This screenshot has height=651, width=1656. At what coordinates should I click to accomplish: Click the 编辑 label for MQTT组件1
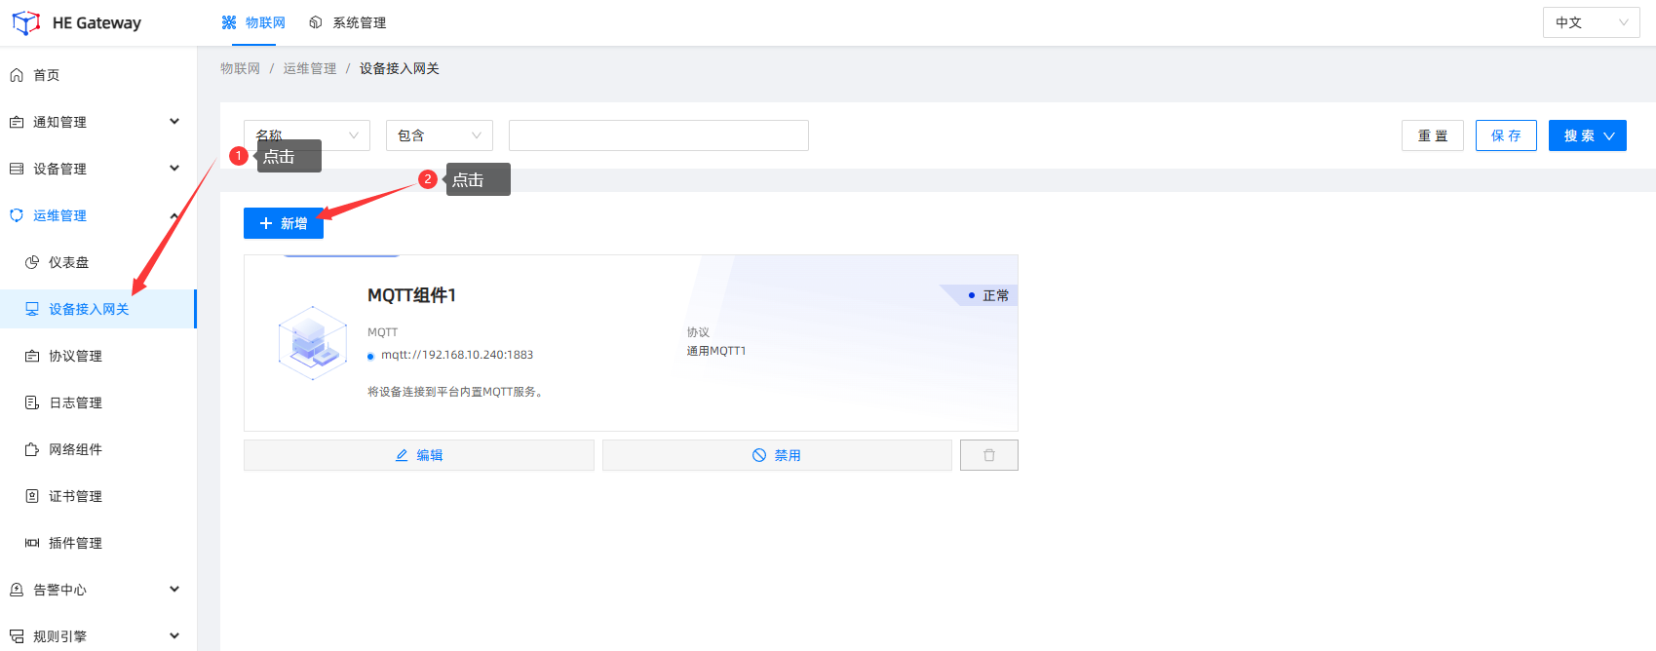(430, 455)
